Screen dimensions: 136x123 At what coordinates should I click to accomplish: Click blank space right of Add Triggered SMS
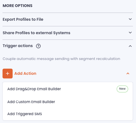(x=87, y=114)
